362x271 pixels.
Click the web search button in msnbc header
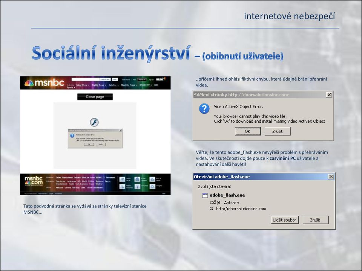point(115,79)
